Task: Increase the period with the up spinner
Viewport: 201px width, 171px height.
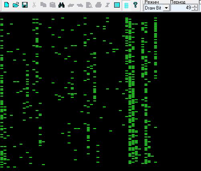Action: [x=195, y=6]
